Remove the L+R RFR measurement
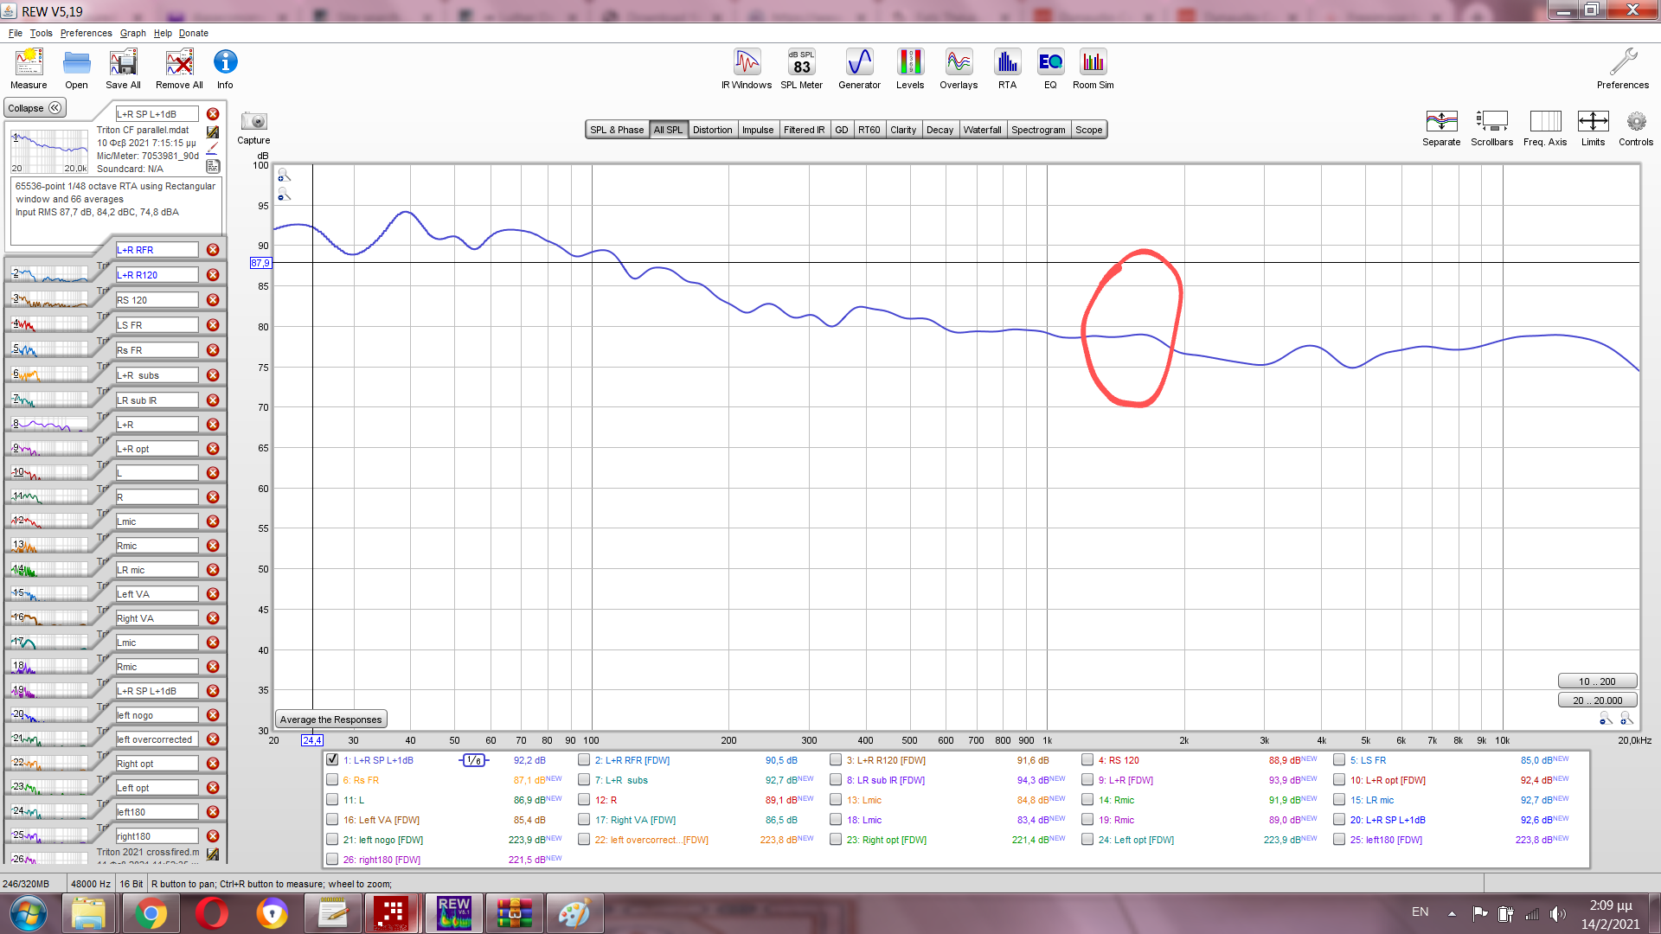The height and width of the screenshot is (934, 1661). 213,250
